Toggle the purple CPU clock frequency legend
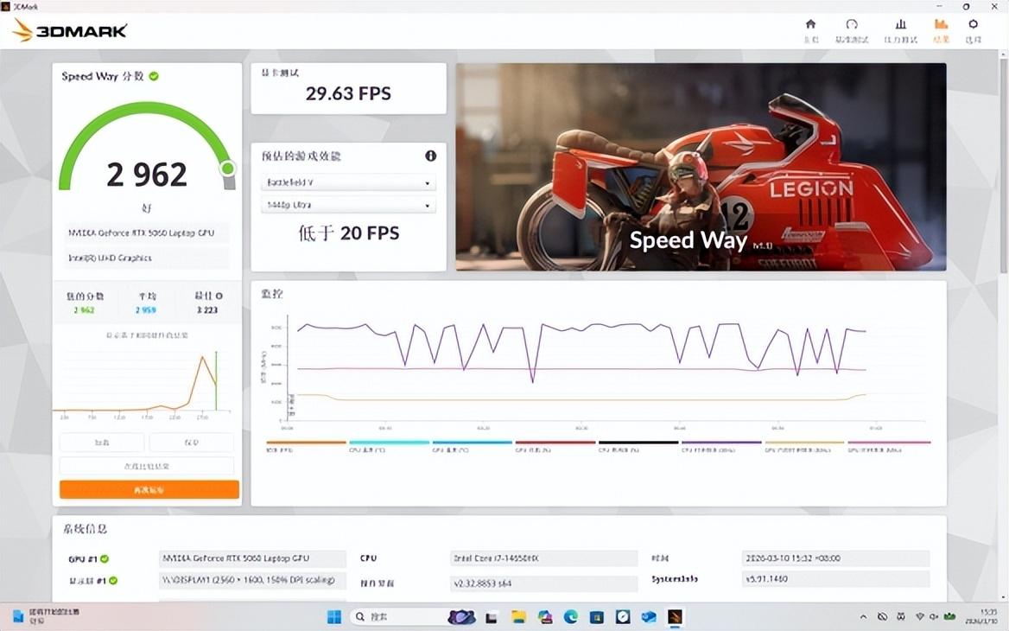 point(720,443)
